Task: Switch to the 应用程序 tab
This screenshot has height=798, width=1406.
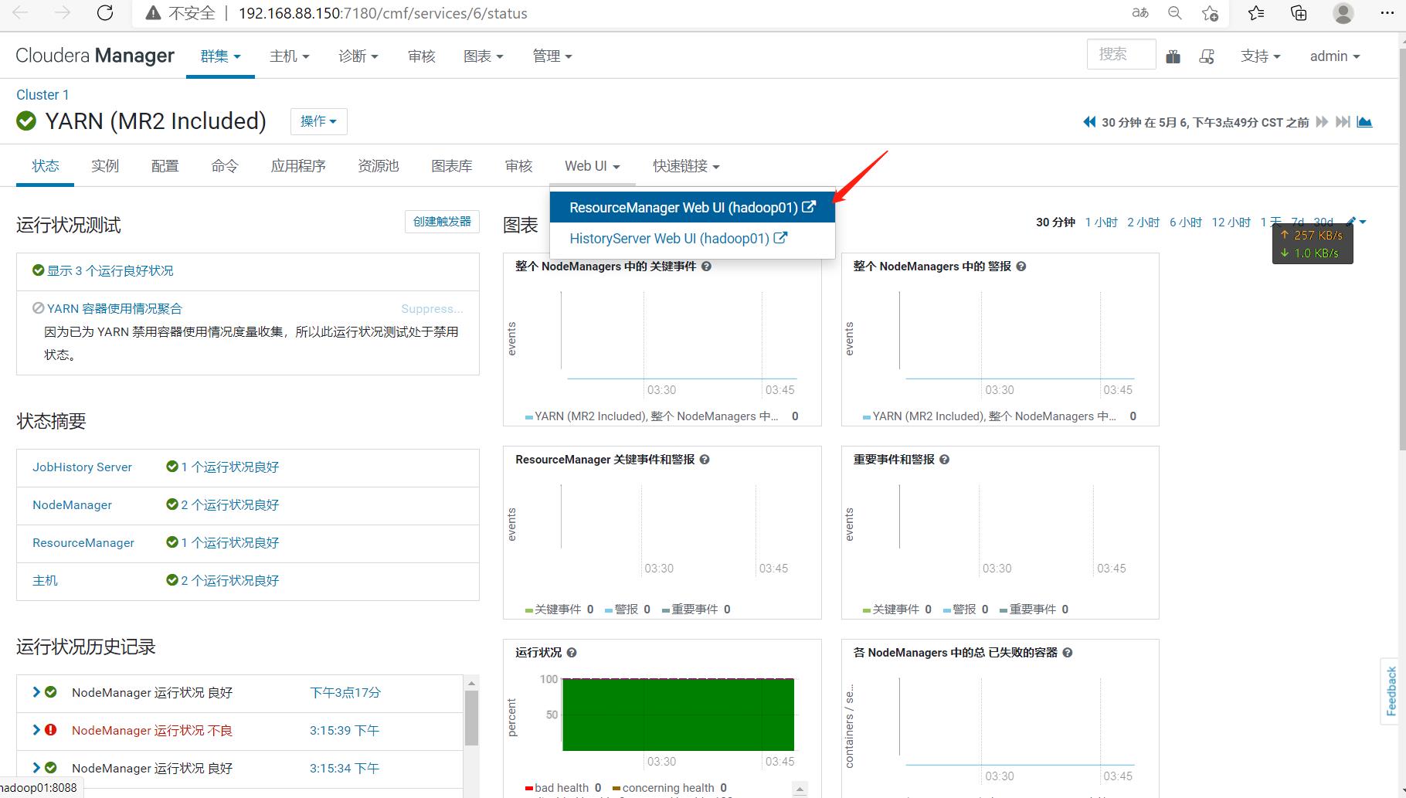Action: click(x=298, y=166)
